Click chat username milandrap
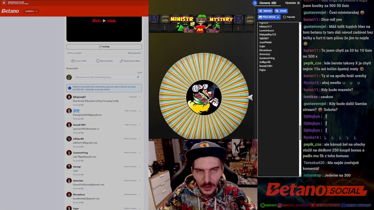 [312, 175]
